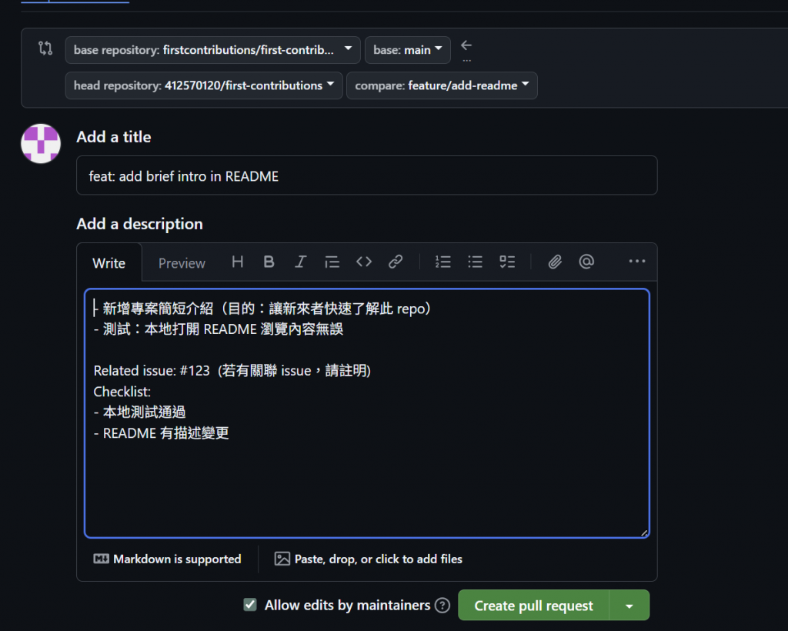788x631 pixels.
Task: Click the textarea resize handle corner
Action: 644,533
